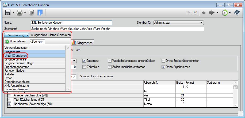The width and height of the screenshot is (245, 118).
Task: Open the blue info note icon
Action: [40, 13]
